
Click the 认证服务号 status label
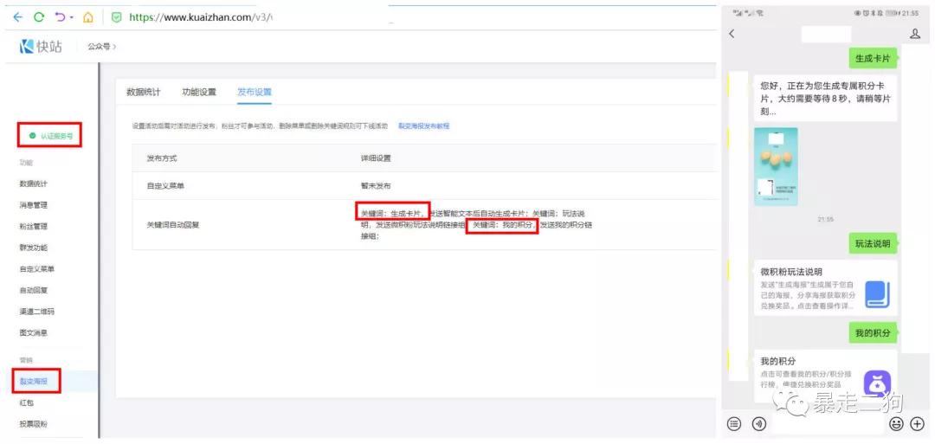click(x=51, y=136)
